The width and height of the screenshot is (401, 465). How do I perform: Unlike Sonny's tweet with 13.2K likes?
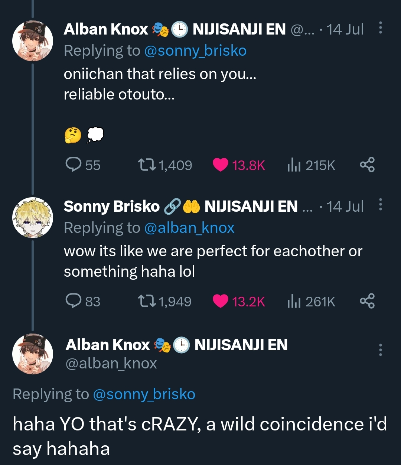[x=221, y=301]
